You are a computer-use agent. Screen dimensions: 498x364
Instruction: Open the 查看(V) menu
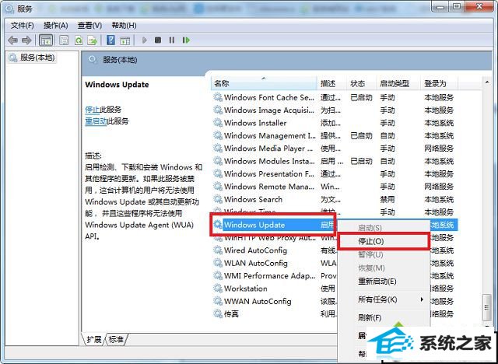click(90, 26)
